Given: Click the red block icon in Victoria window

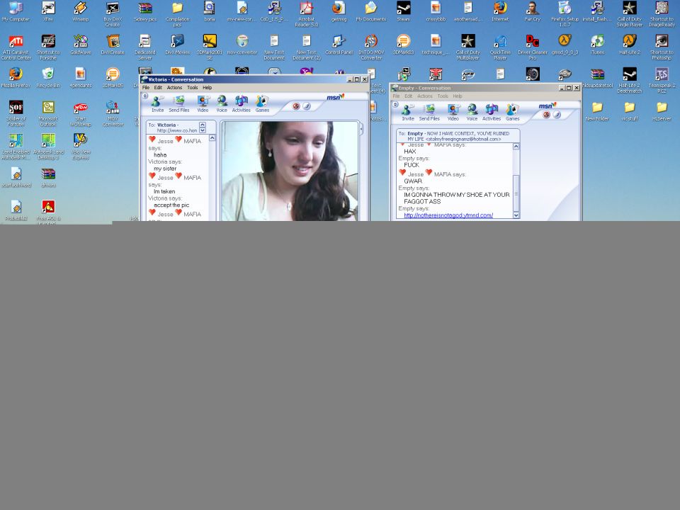Looking at the screenshot, I should click(x=296, y=106).
